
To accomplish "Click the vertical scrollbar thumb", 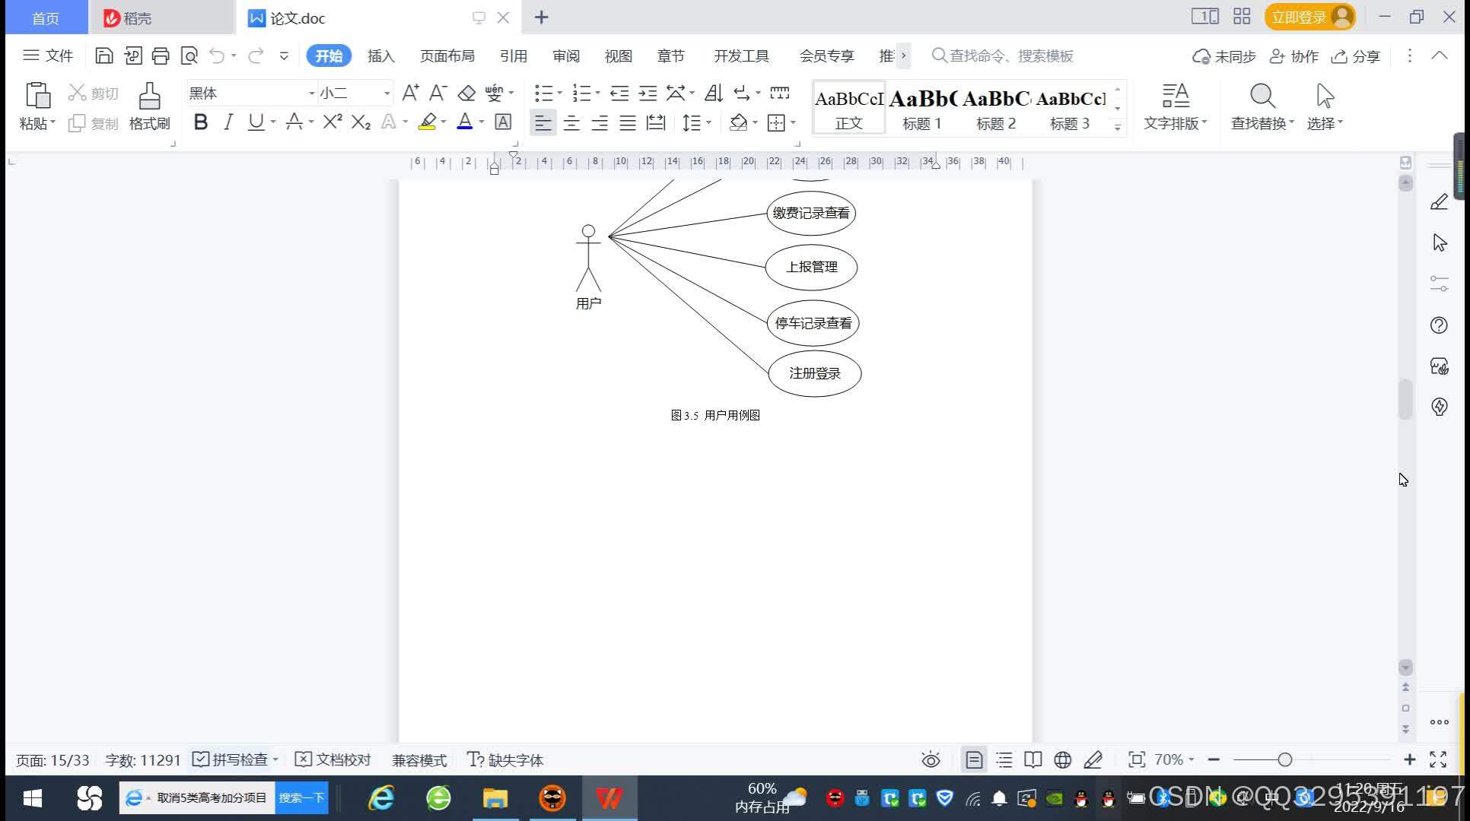I will tap(1405, 398).
